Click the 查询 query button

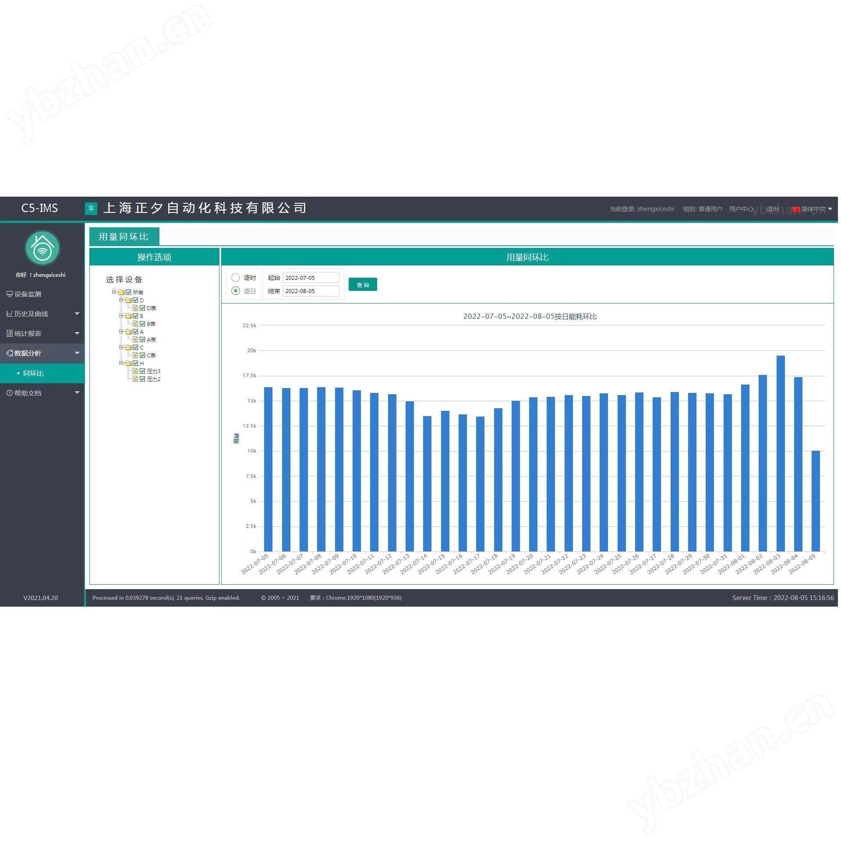click(x=364, y=285)
